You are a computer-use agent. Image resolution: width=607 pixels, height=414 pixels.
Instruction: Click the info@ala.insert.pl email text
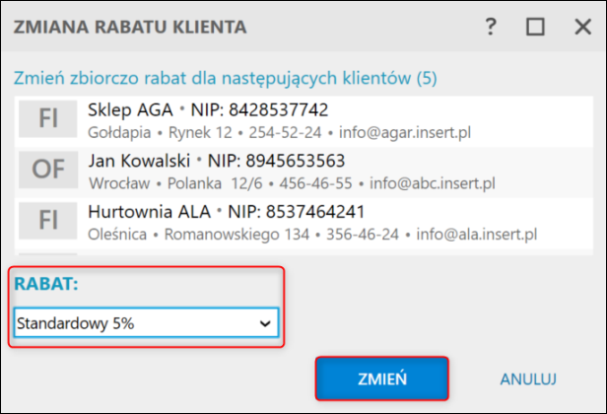point(477,235)
